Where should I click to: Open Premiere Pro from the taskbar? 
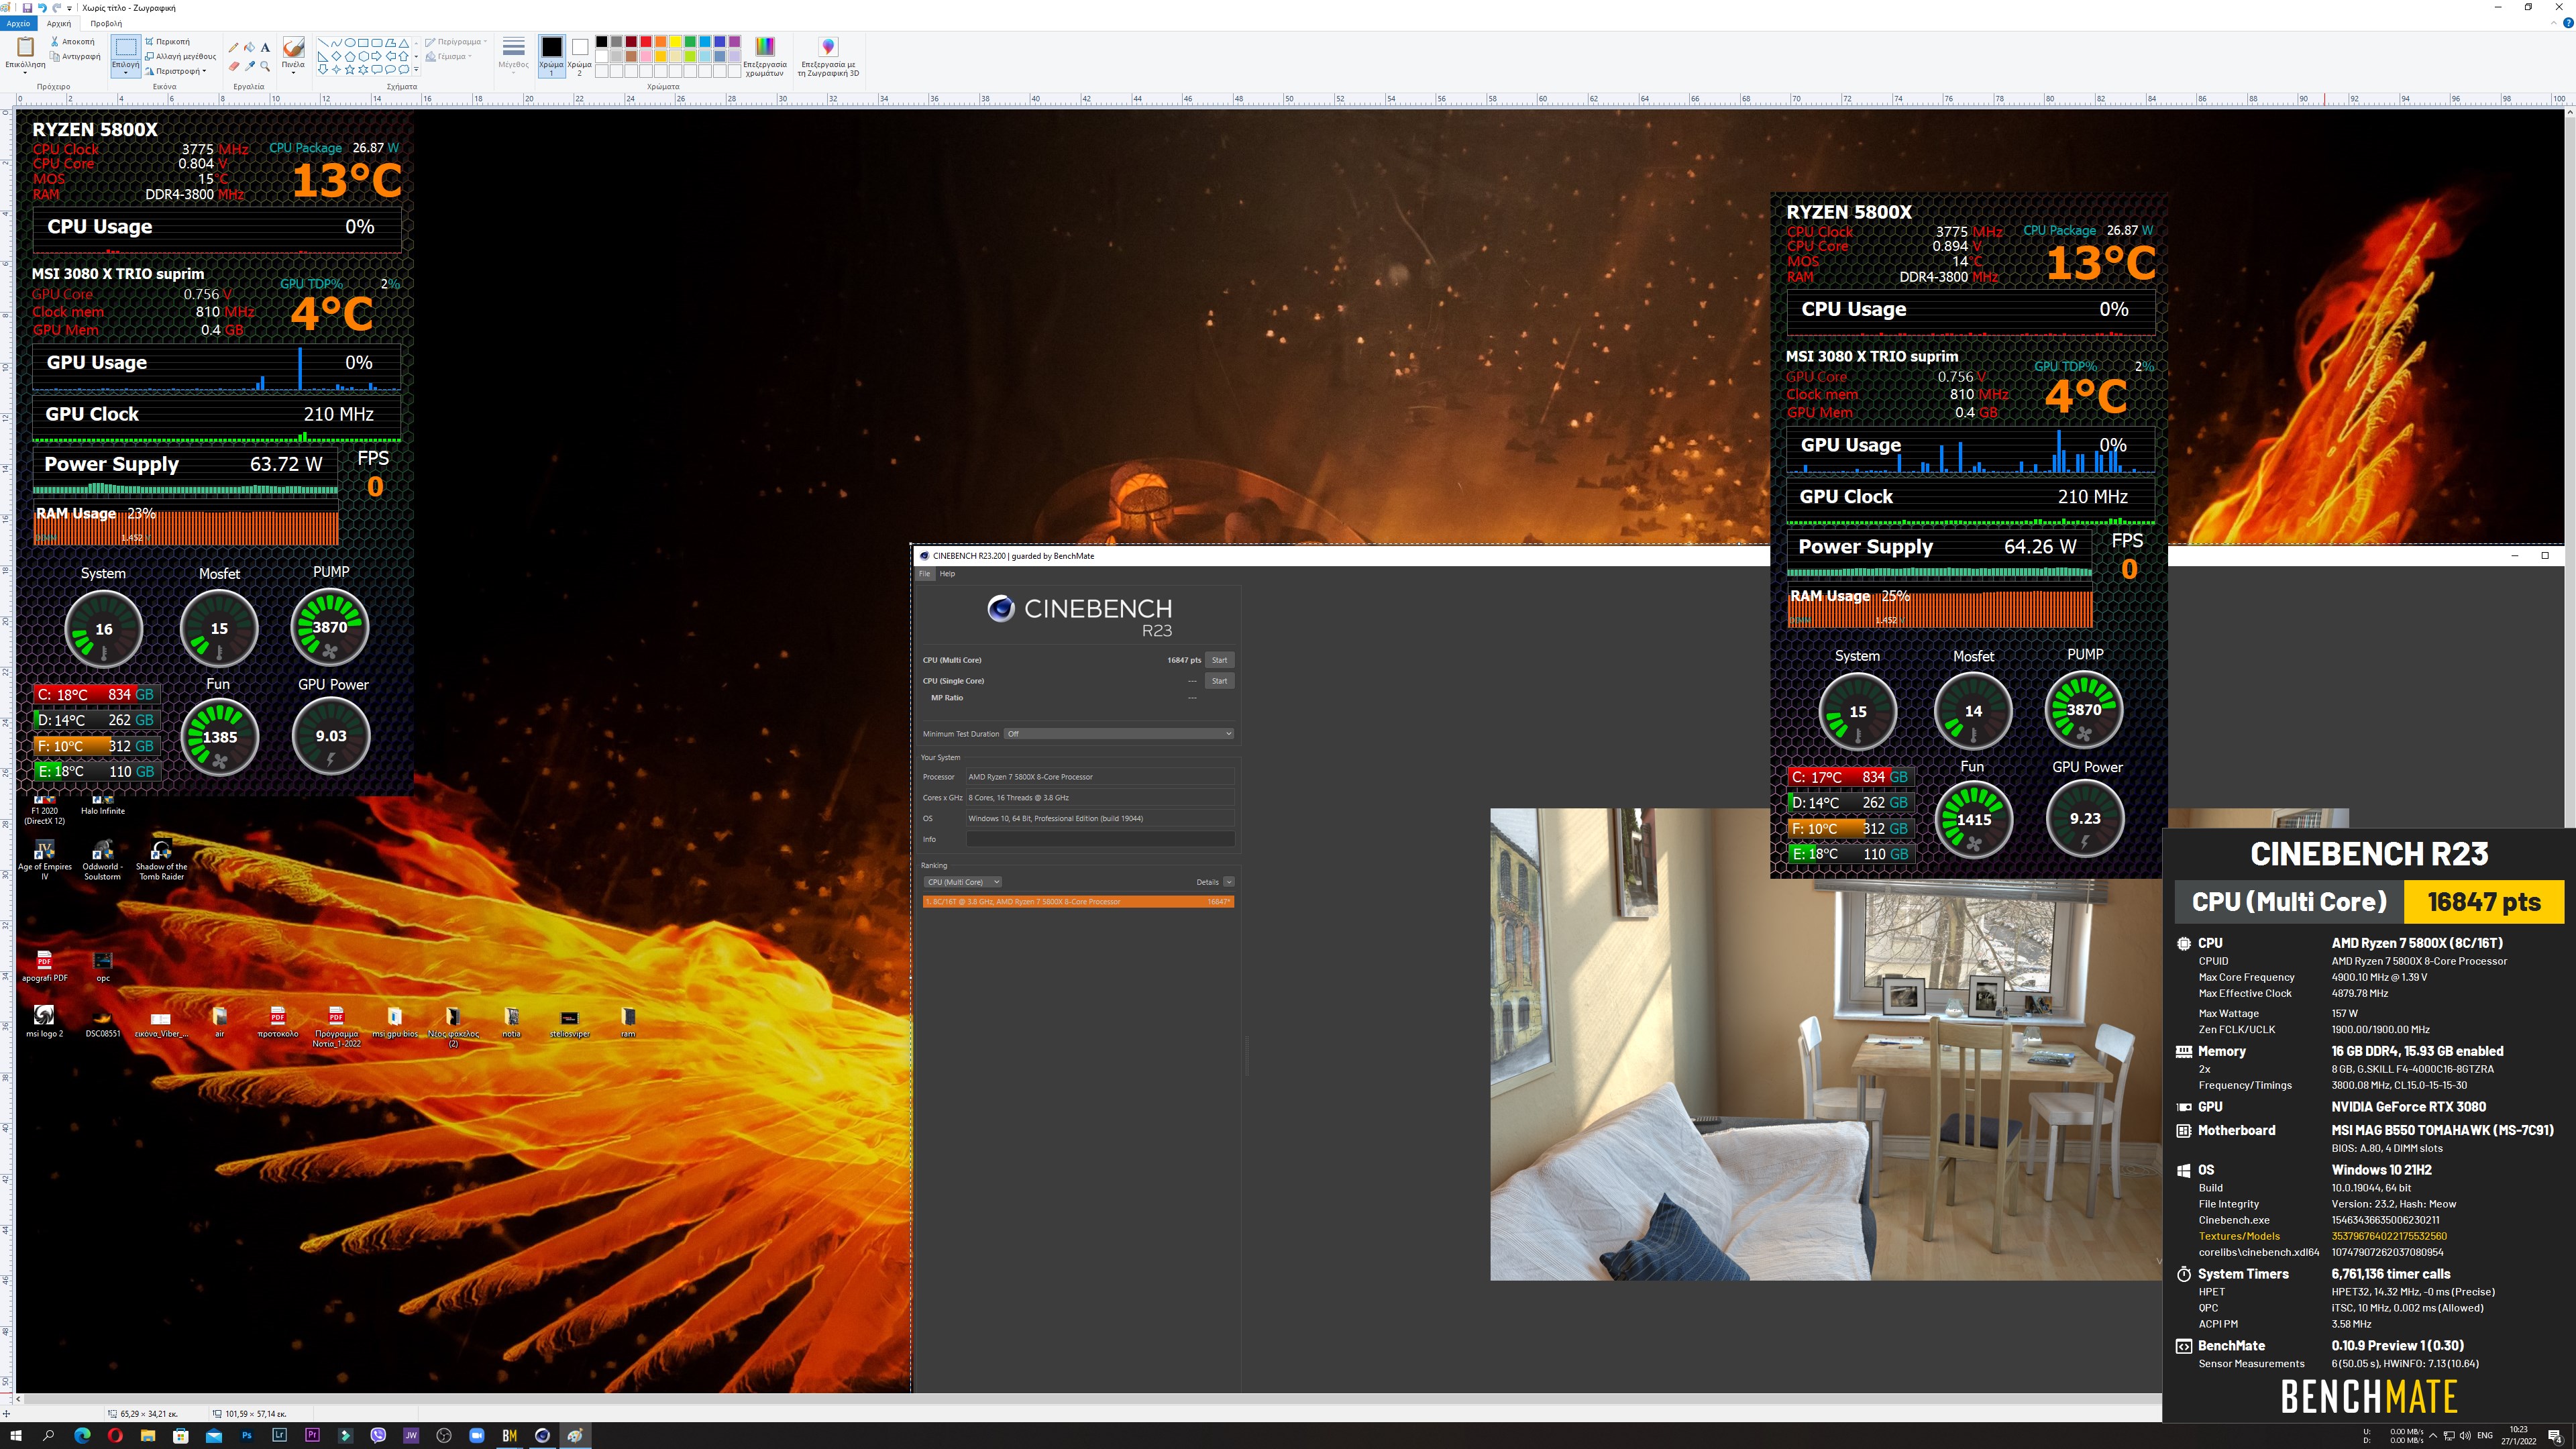(312, 1436)
